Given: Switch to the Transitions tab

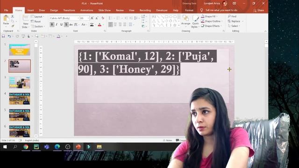Looking at the screenshot, I should click(x=69, y=10).
